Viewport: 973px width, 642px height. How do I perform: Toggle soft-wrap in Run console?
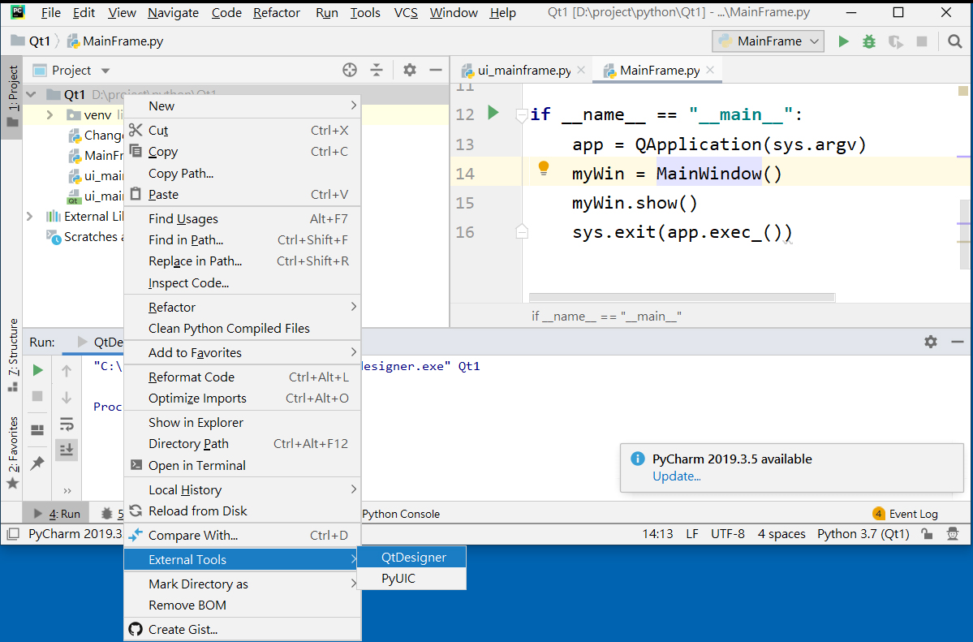[x=67, y=424]
